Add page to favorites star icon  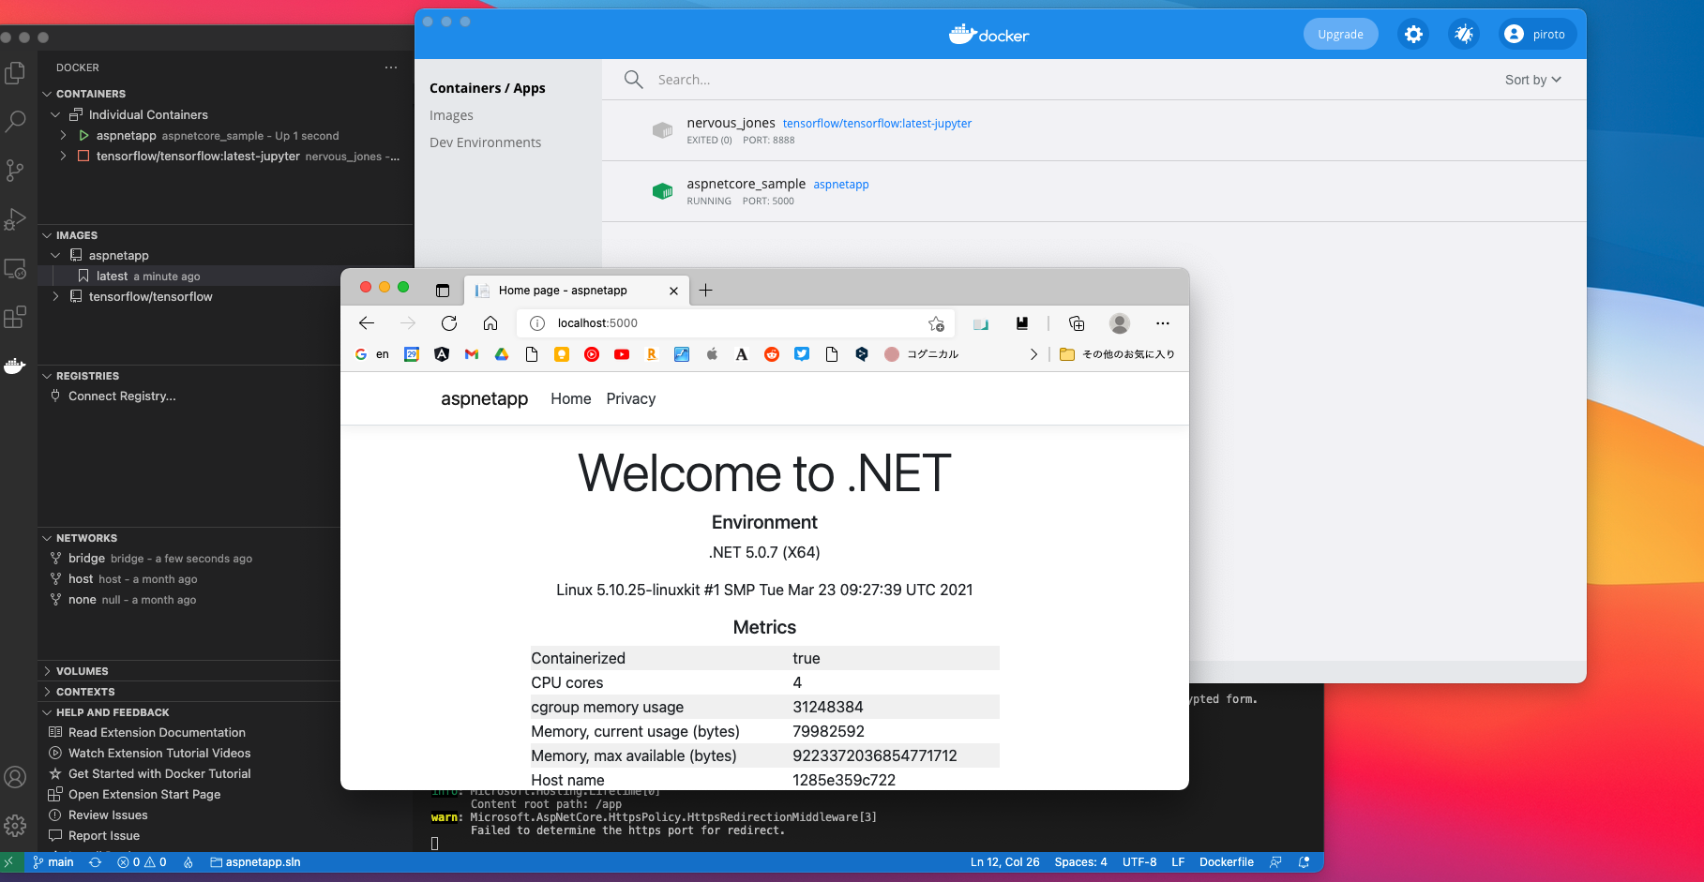(936, 323)
